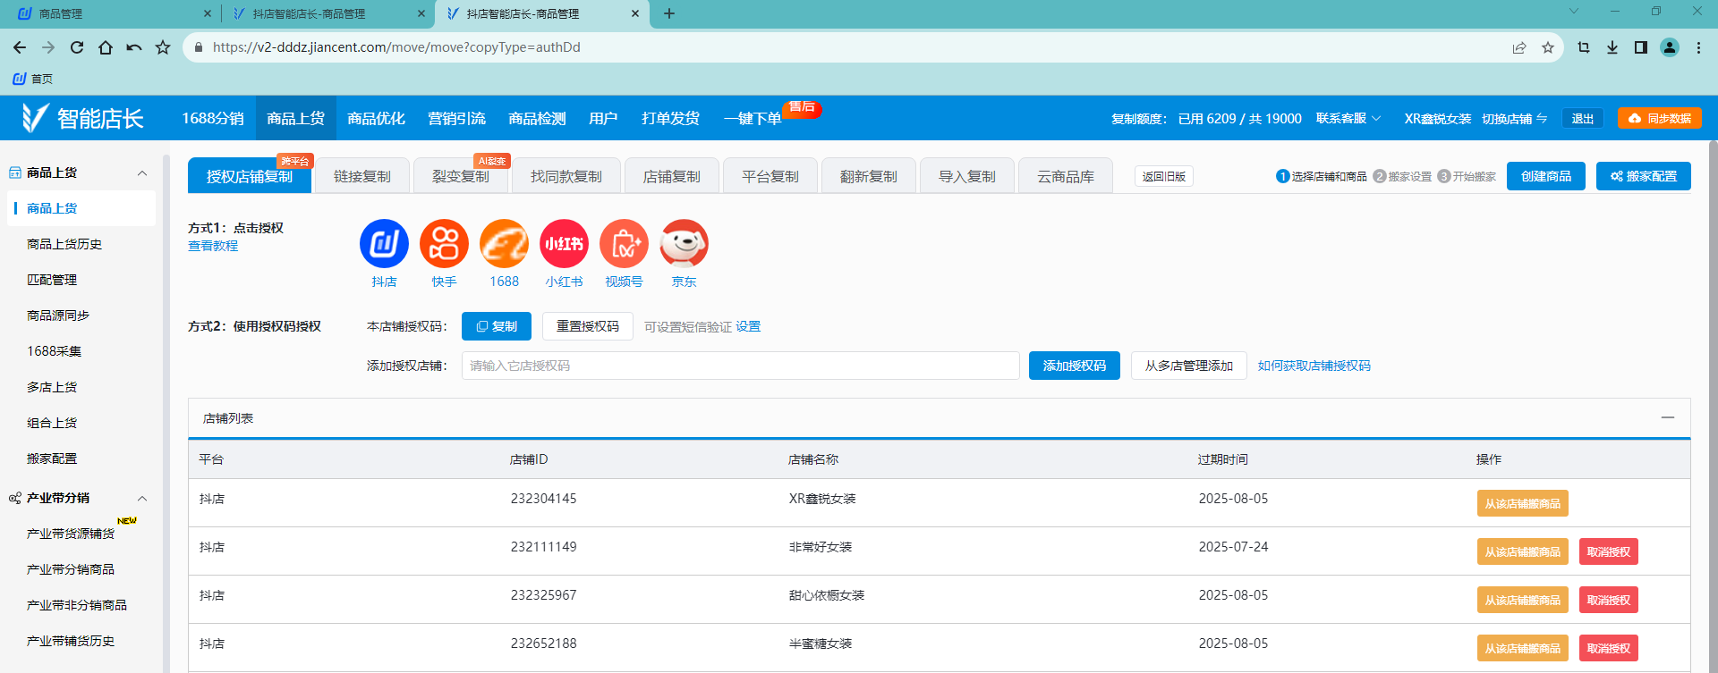Click the 同步数据 button
The height and width of the screenshot is (673, 1718).
click(x=1659, y=119)
